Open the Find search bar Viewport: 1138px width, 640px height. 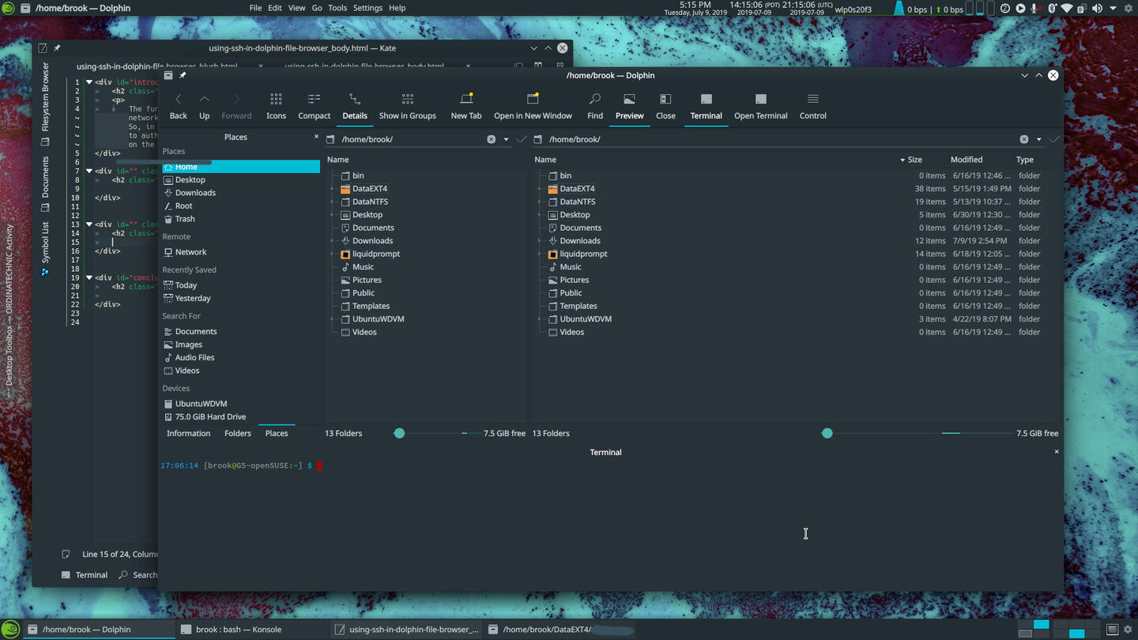[x=594, y=105]
